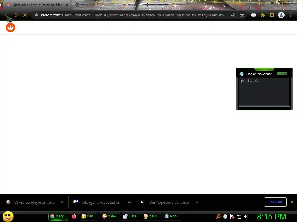Open the Chrome profile avatar

(281, 15)
